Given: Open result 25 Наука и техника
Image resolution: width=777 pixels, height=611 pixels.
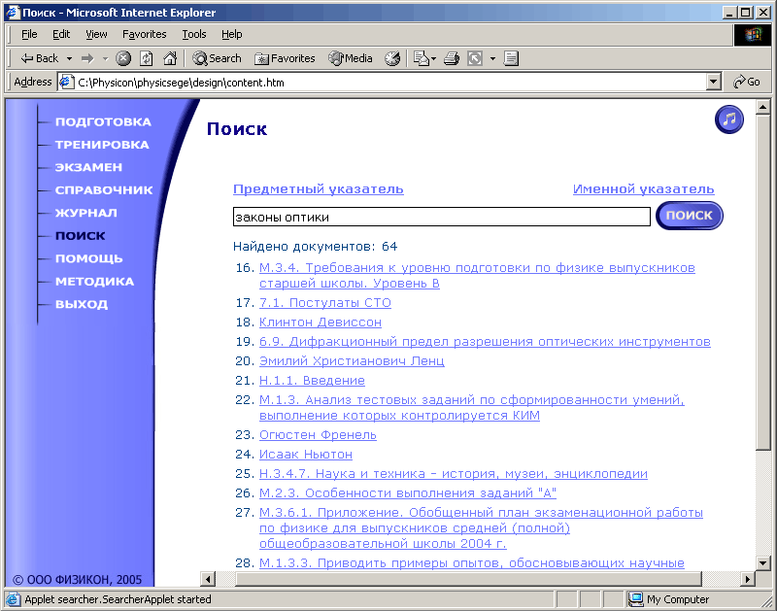Looking at the screenshot, I should [x=454, y=474].
